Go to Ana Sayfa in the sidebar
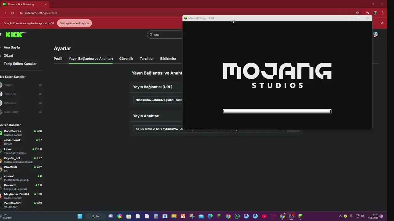The height and width of the screenshot is (221, 394). pyautogui.click(x=12, y=47)
